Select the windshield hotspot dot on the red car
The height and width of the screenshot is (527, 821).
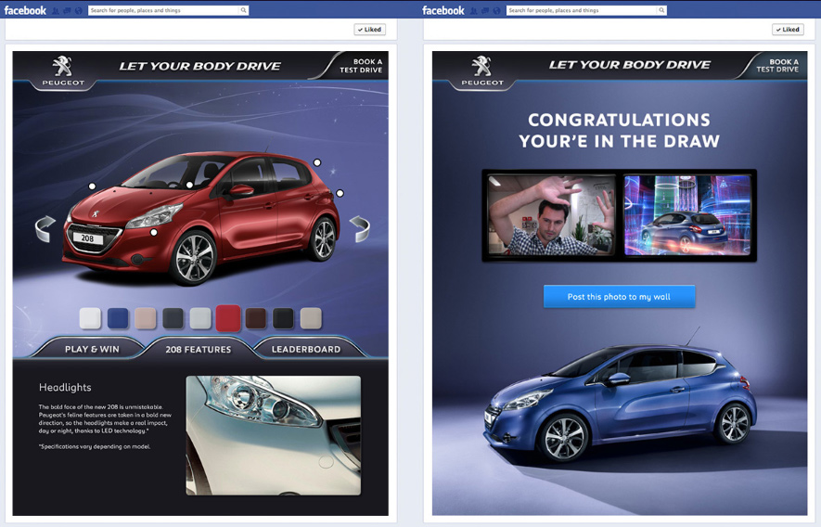190,185
